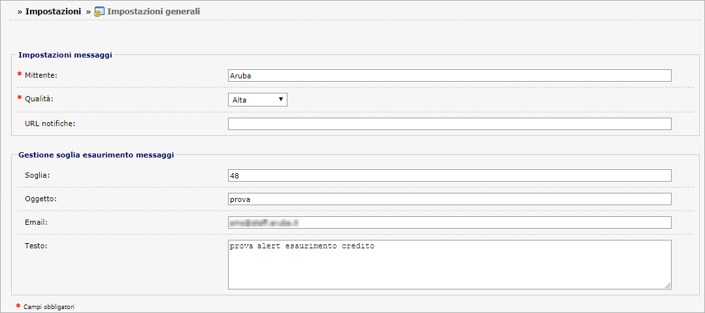This screenshot has height=313, width=705.
Task: Click the arrow of the Qualità combo box
Action: (x=281, y=99)
